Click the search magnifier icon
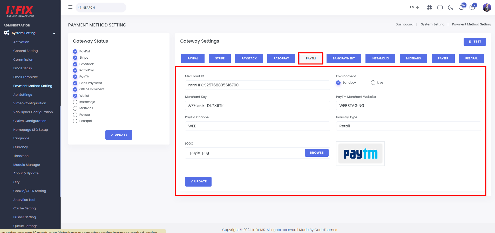 pyautogui.click(x=79, y=7)
